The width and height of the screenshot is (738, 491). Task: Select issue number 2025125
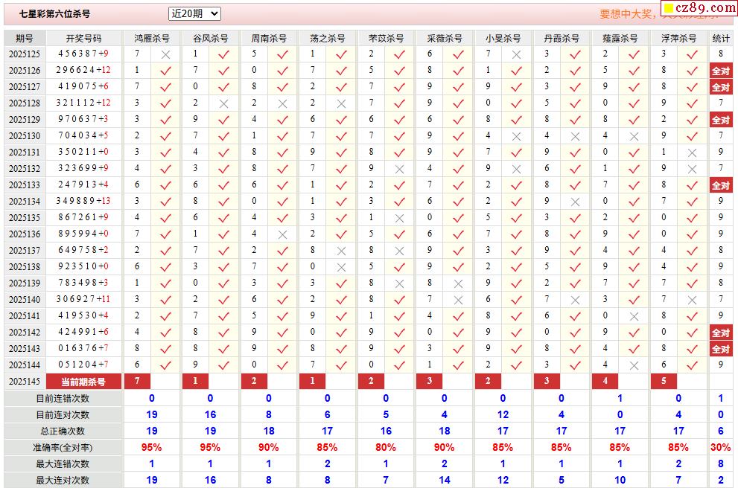click(25, 54)
